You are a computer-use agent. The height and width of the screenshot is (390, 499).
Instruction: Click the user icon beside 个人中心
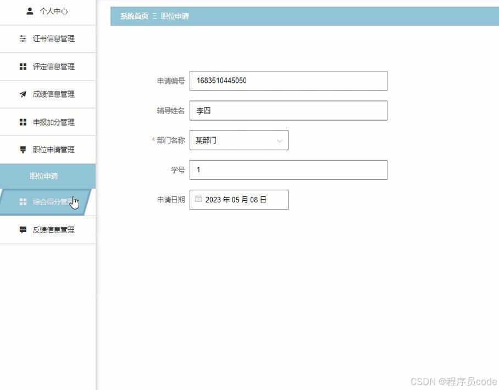click(x=30, y=12)
